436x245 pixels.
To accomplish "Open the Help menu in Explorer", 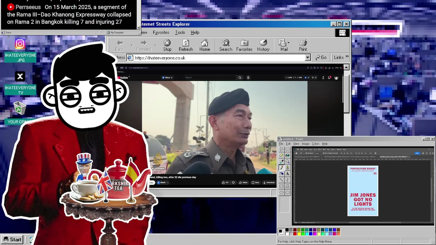I will [x=195, y=32].
